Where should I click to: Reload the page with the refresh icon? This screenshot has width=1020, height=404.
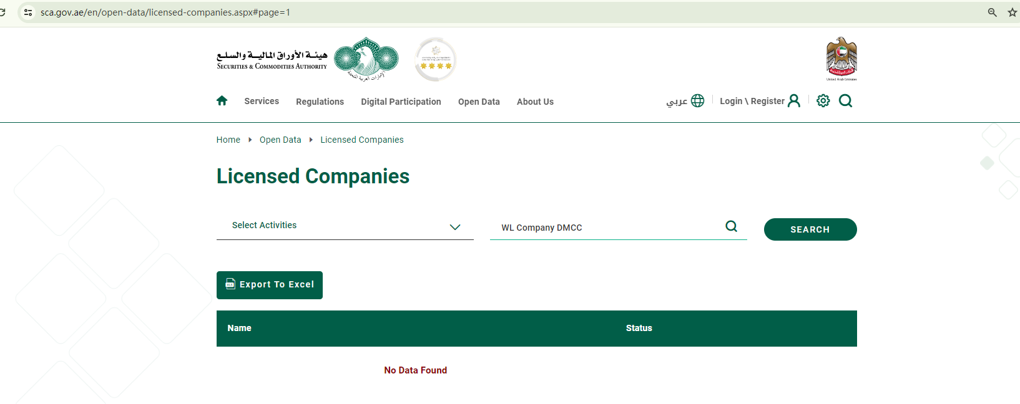2,12
